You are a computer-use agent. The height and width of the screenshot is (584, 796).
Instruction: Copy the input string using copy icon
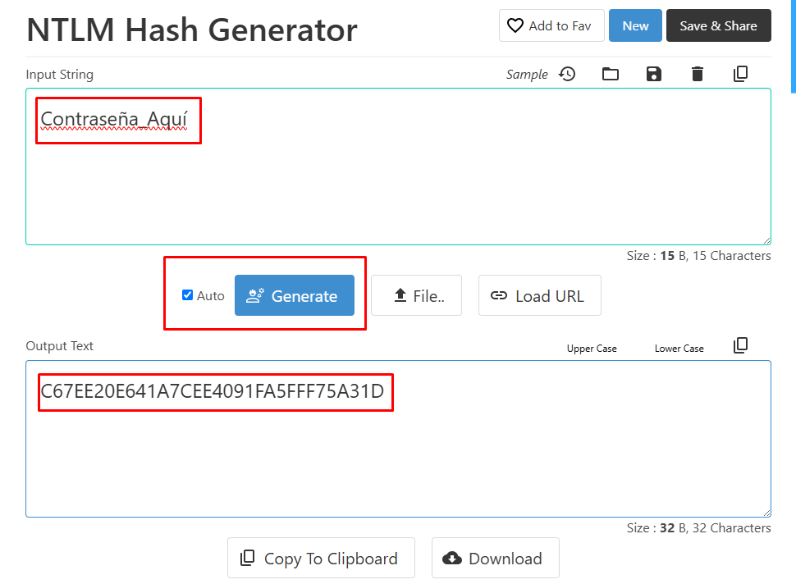pyautogui.click(x=740, y=74)
